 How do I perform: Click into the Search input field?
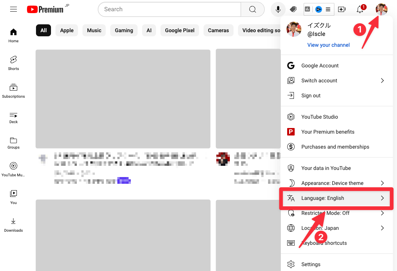[x=170, y=9]
